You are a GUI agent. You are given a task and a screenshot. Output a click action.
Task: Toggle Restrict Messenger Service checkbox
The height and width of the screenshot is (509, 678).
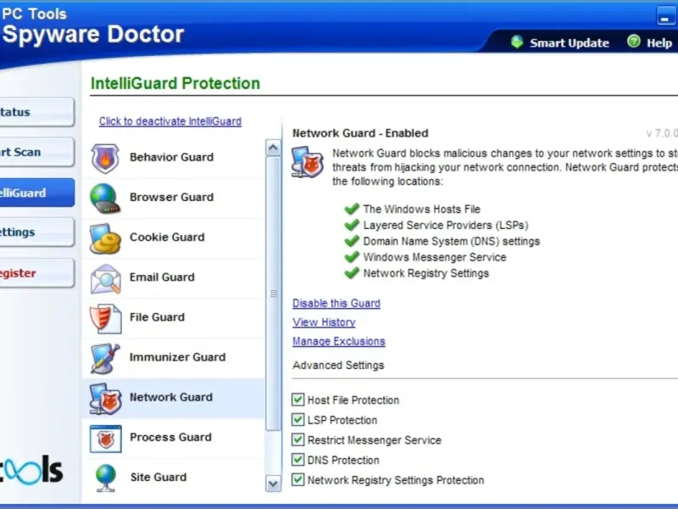297,439
